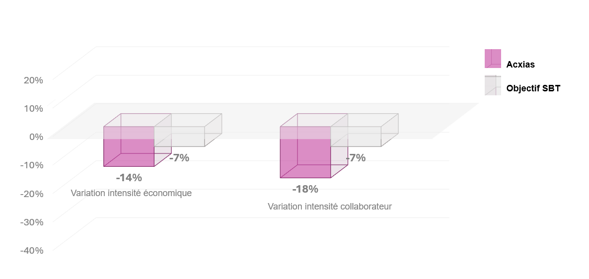589x279 pixels.
Task: Toggle the Objectif SBT series legend label
Action: (x=533, y=89)
